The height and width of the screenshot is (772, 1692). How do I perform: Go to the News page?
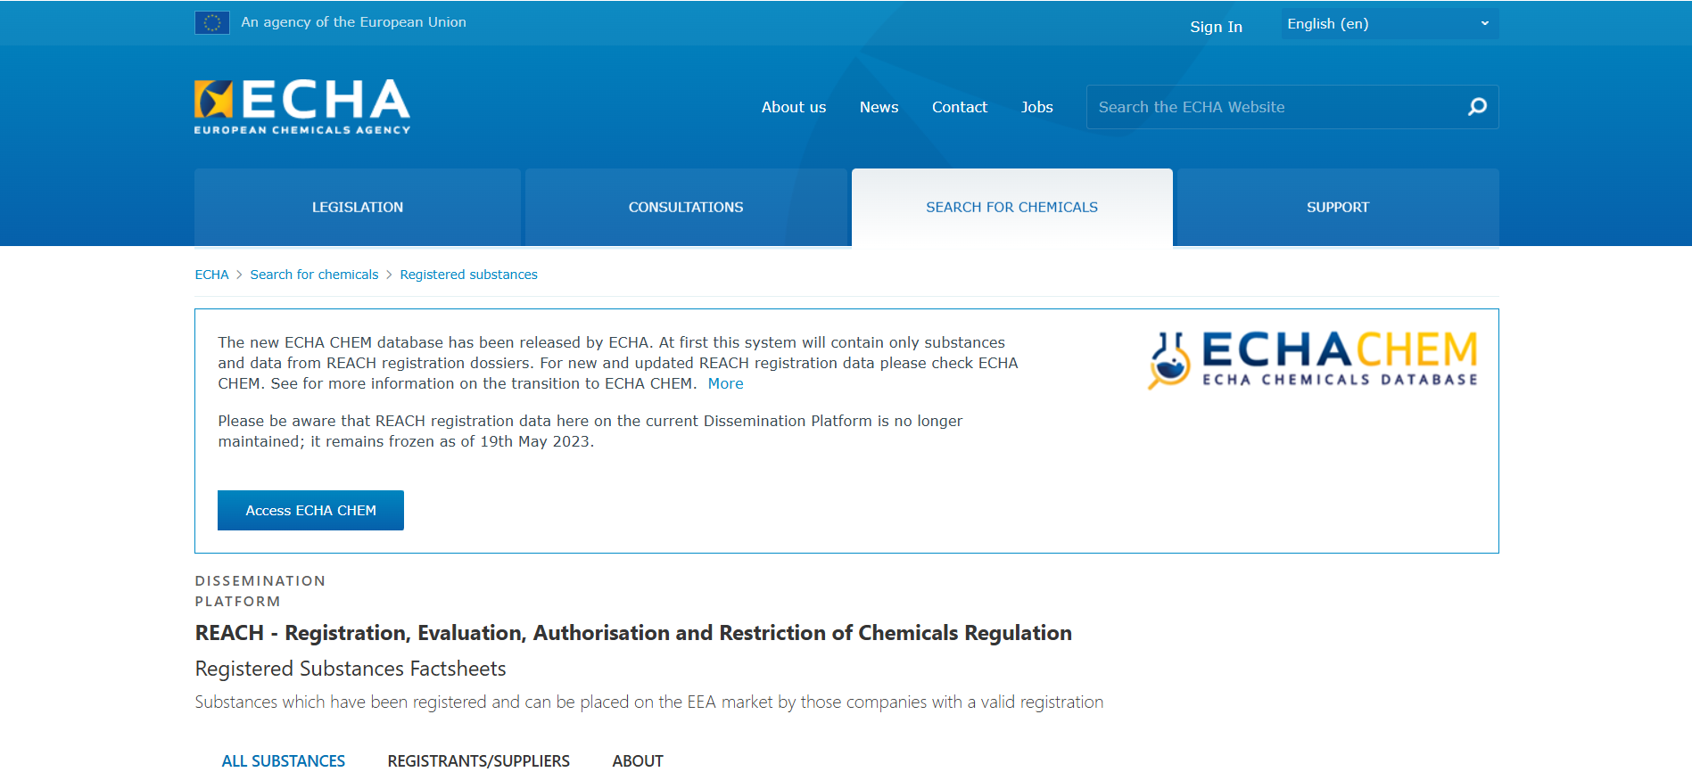coord(879,107)
